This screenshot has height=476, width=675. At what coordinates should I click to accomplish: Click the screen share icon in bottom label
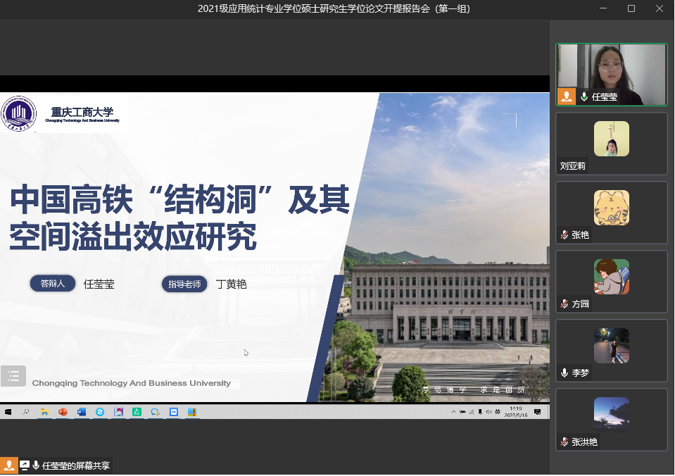pos(25,465)
